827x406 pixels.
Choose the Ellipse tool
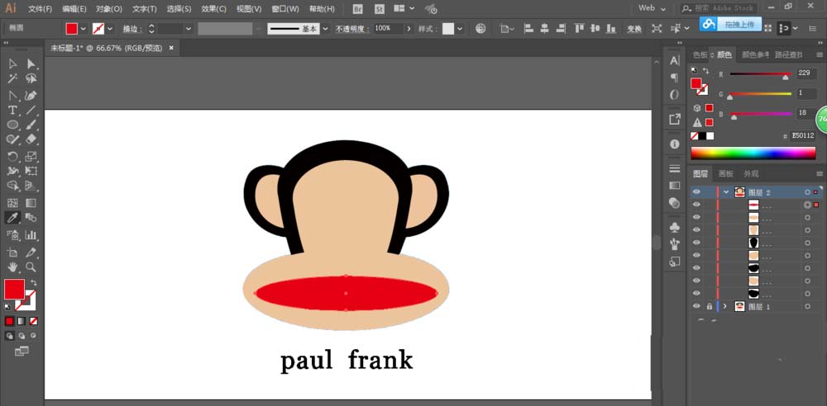tap(12, 125)
